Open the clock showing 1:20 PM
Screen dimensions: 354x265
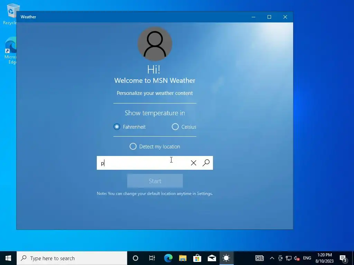point(325,258)
